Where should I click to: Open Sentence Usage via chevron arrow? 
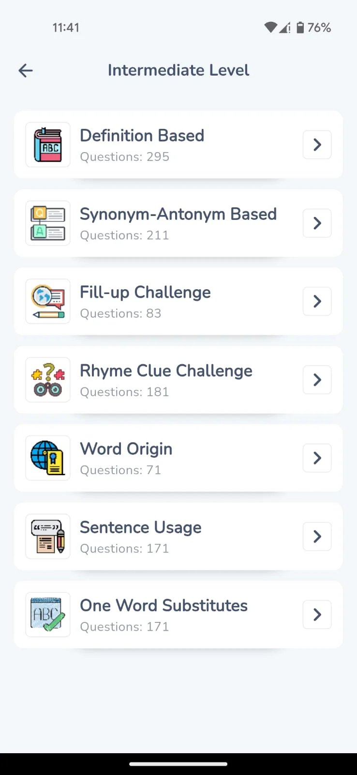tap(317, 536)
